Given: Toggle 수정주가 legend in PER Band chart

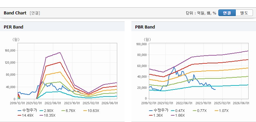Looking at the screenshot, I should coord(27,111).
